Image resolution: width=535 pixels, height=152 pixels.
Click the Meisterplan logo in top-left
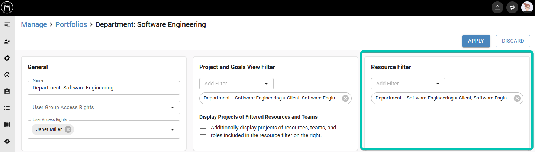click(7, 7)
